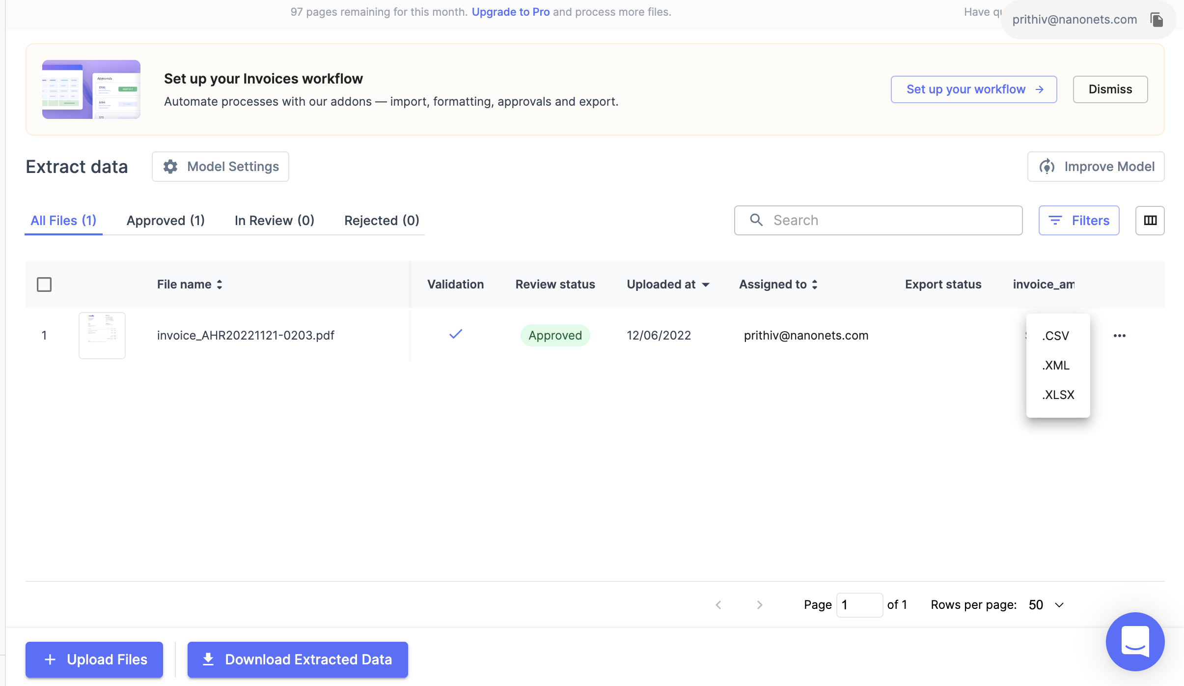Select .XLSX from the export menu
This screenshot has height=686, width=1184.
click(x=1058, y=395)
